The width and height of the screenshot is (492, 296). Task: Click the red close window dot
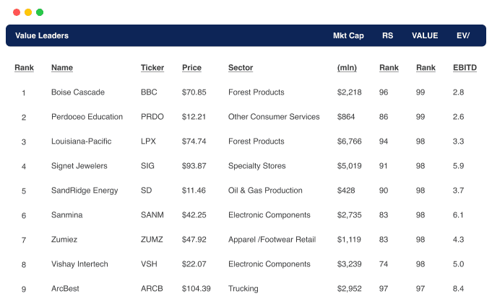pyautogui.click(x=17, y=12)
